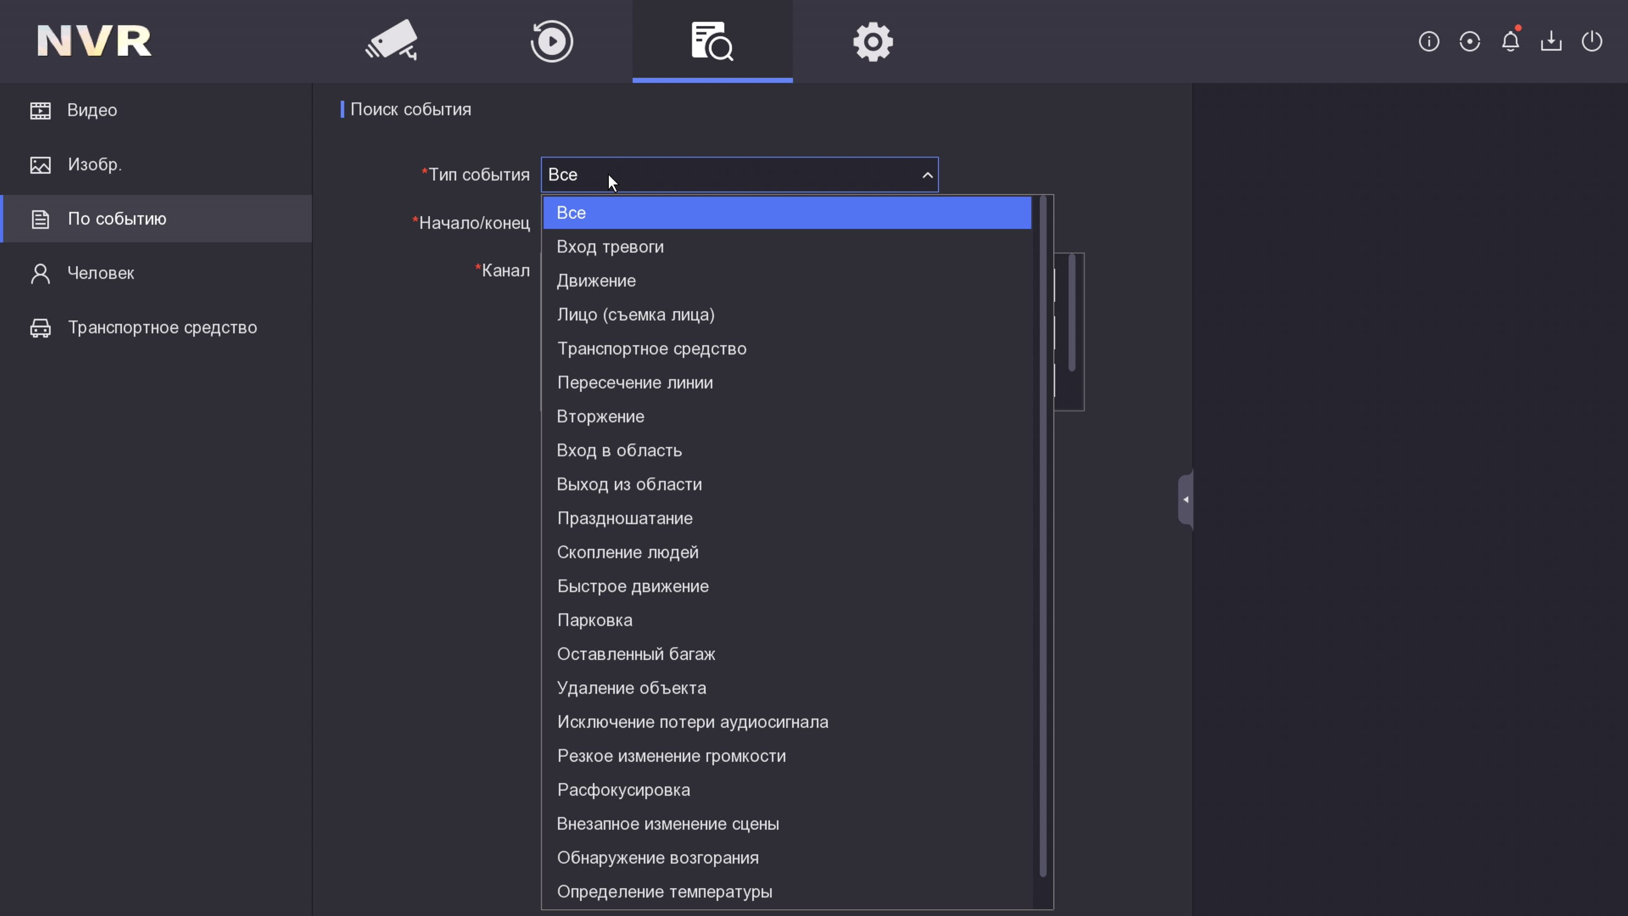Choose Вторжение event type
This screenshot has width=1628, height=916.
787,417
